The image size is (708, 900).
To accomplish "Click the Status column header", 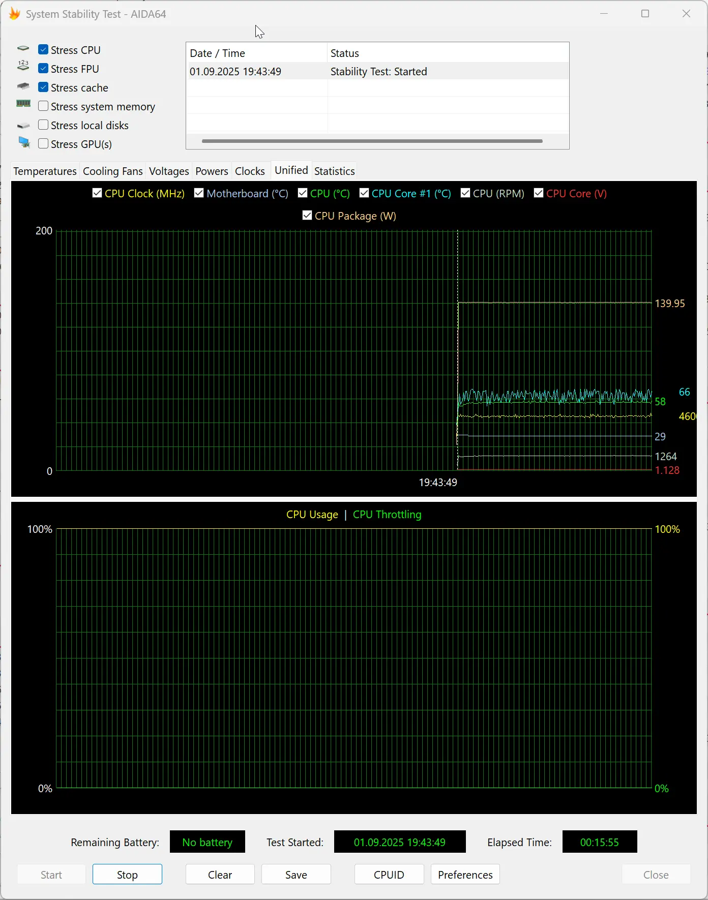I will point(448,53).
